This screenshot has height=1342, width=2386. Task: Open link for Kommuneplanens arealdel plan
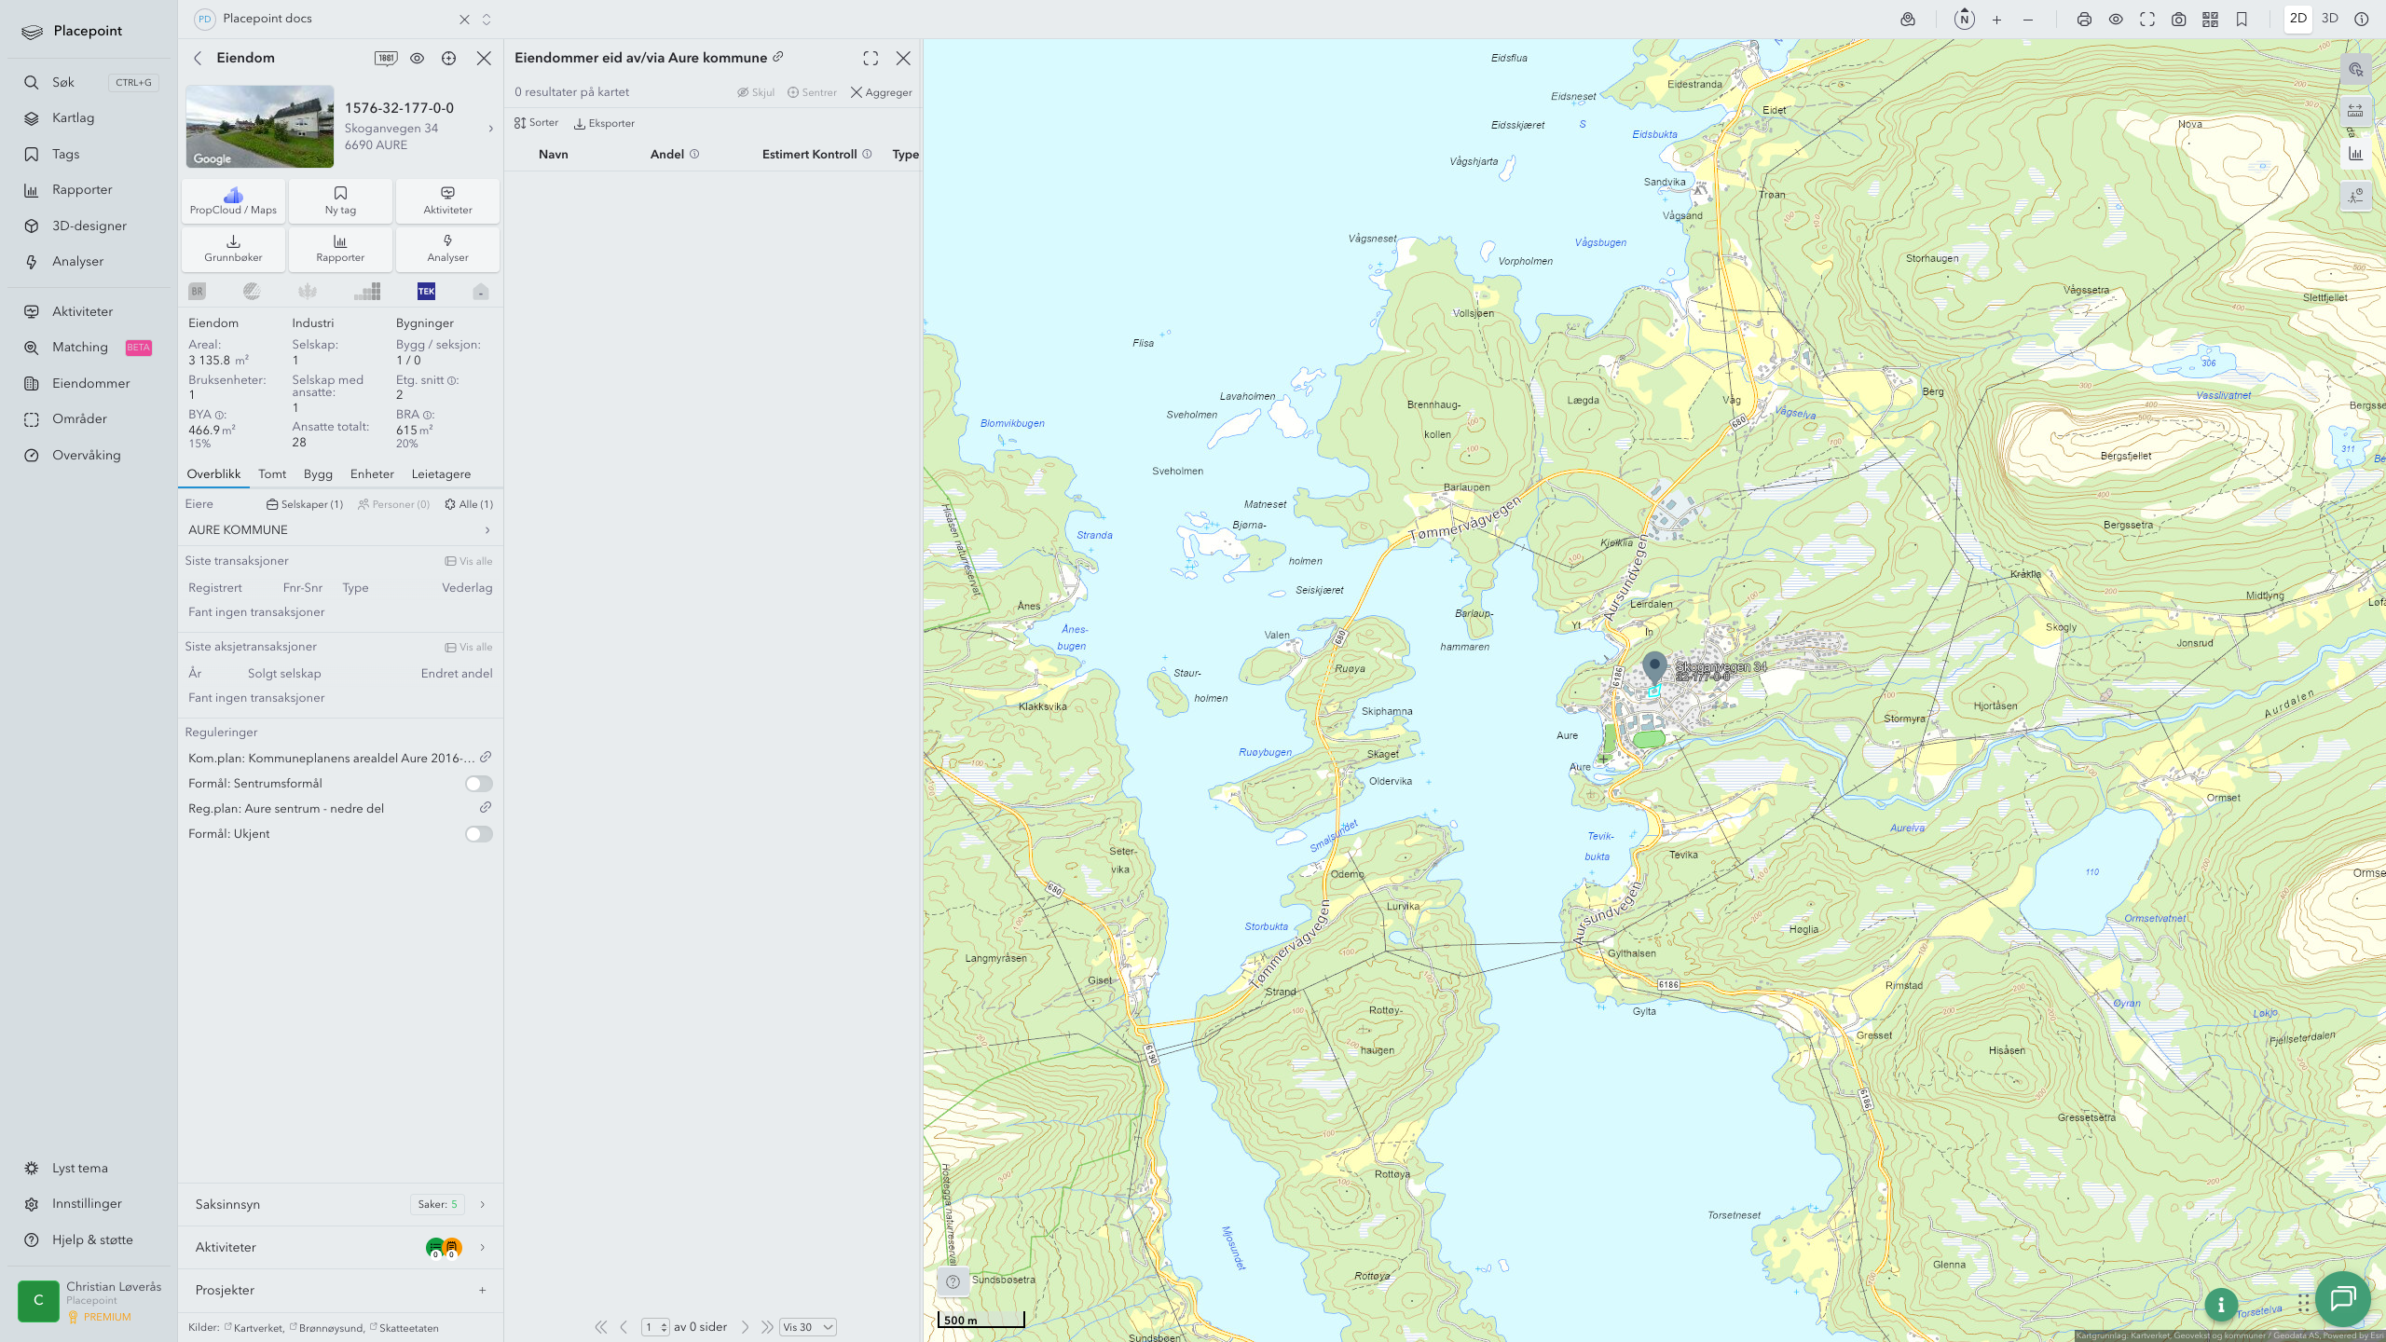486,757
